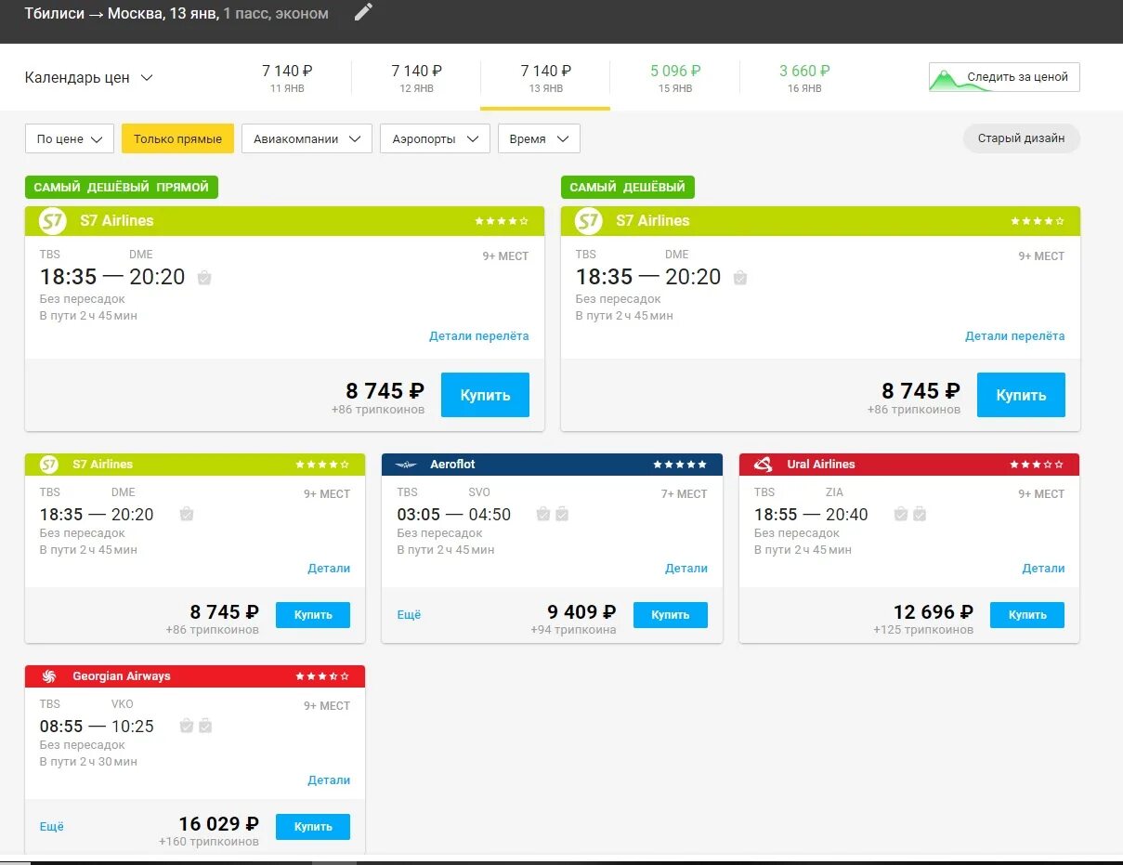The width and height of the screenshot is (1123, 865).
Task: Open 'Детали' in the small S7 Airlines card
Action: pyautogui.click(x=329, y=569)
